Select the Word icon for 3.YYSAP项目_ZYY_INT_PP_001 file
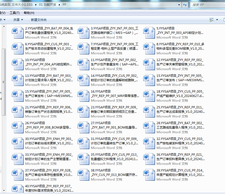Image resolution: width=225 pixels, height=194 pixels. pyautogui.click(x=84, y=33)
